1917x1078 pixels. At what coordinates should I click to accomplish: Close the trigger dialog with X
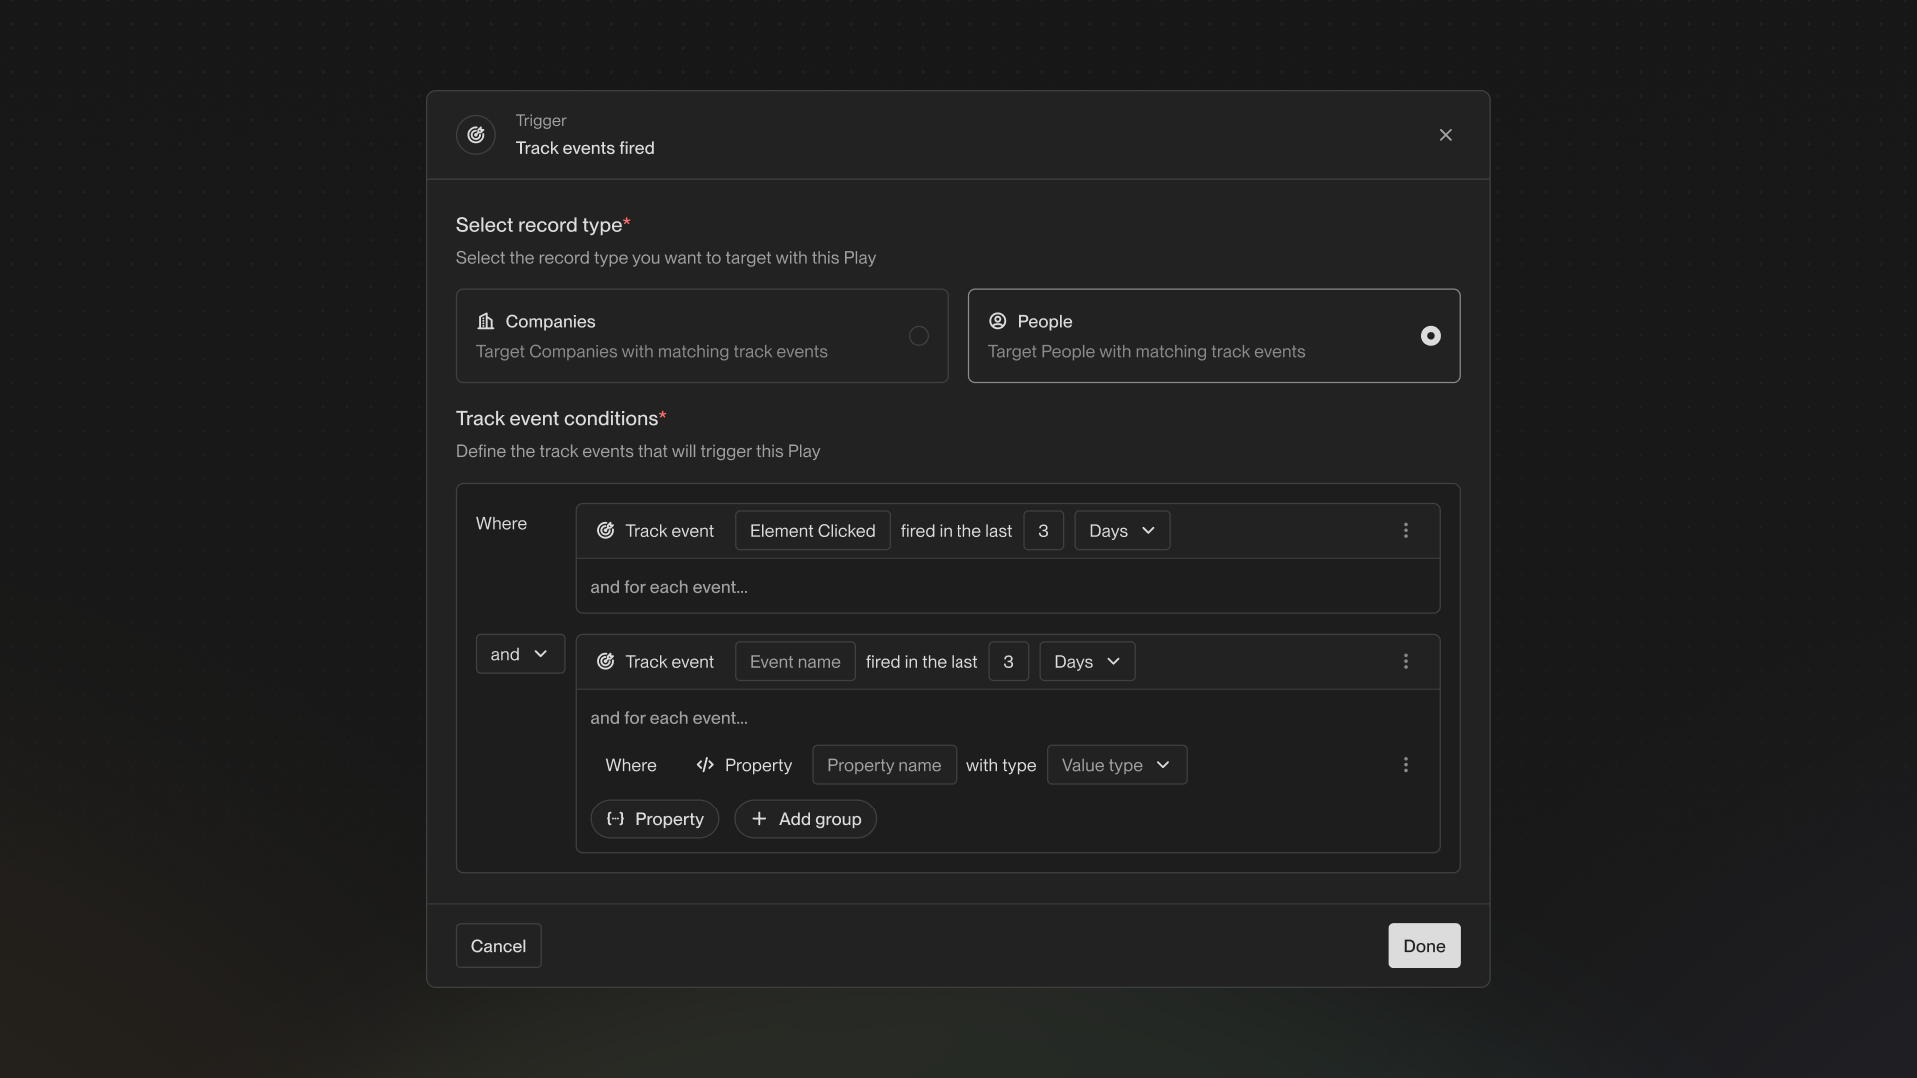click(x=1445, y=135)
